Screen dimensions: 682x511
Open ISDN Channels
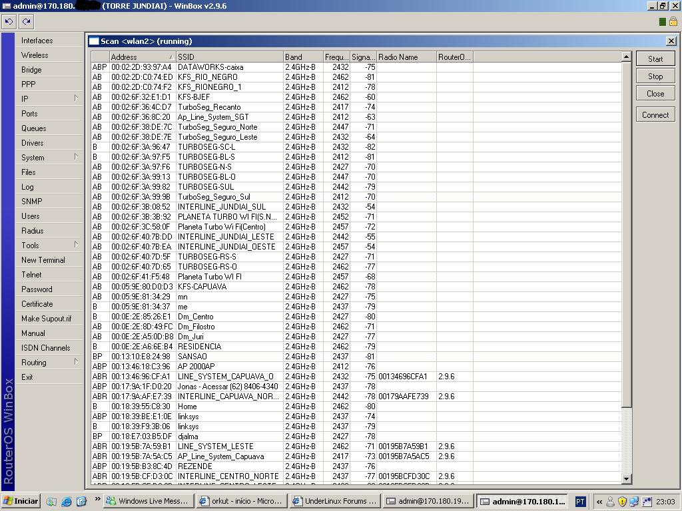(x=49, y=347)
